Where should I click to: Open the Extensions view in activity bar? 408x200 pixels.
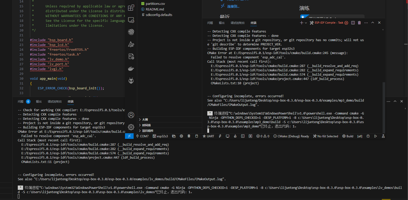131,8
